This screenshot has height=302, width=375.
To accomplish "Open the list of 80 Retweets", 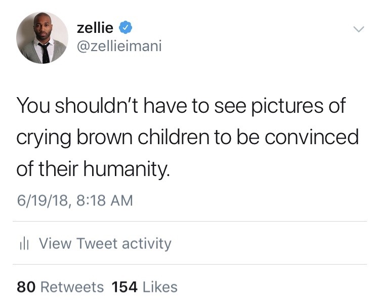I will pyautogui.click(x=60, y=287).
